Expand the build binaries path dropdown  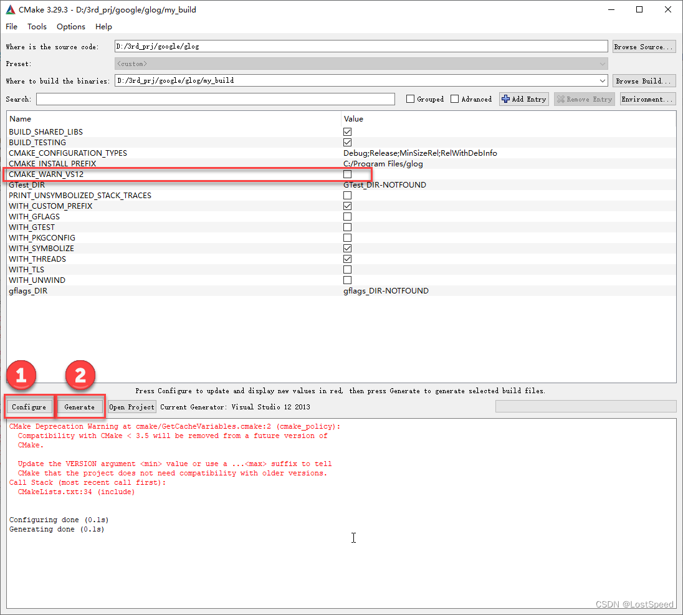[602, 80]
